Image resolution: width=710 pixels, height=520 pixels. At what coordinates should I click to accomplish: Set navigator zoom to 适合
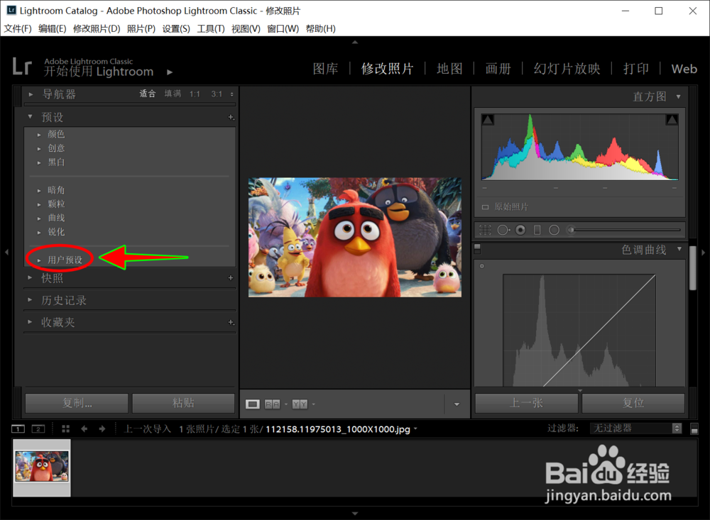147,94
